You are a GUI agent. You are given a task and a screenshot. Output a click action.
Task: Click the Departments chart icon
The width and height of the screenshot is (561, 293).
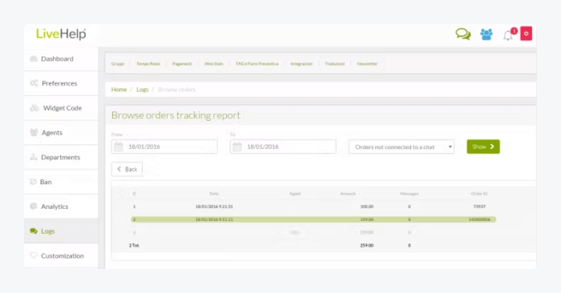[x=34, y=157]
